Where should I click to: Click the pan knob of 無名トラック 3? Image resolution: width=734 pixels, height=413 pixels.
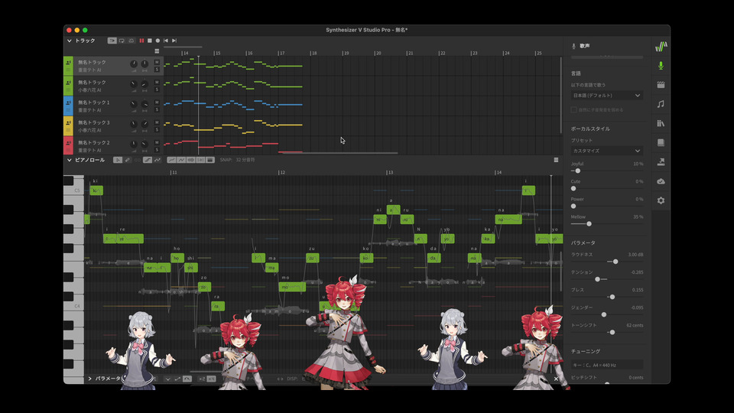pos(145,125)
